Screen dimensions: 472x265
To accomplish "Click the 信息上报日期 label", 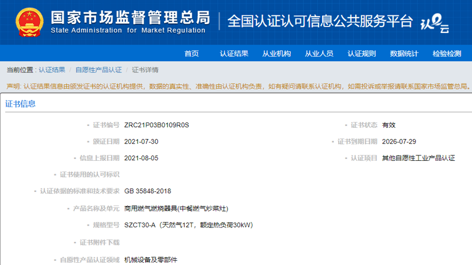I will (x=99, y=158).
